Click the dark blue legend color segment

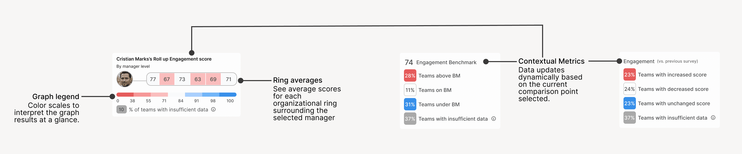[227, 95]
